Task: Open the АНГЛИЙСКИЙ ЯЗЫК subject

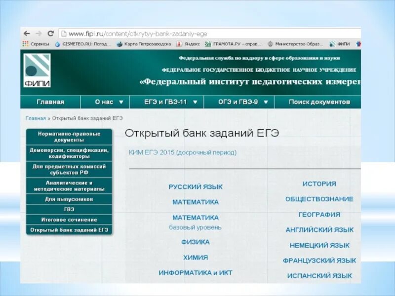Action: click(x=319, y=230)
